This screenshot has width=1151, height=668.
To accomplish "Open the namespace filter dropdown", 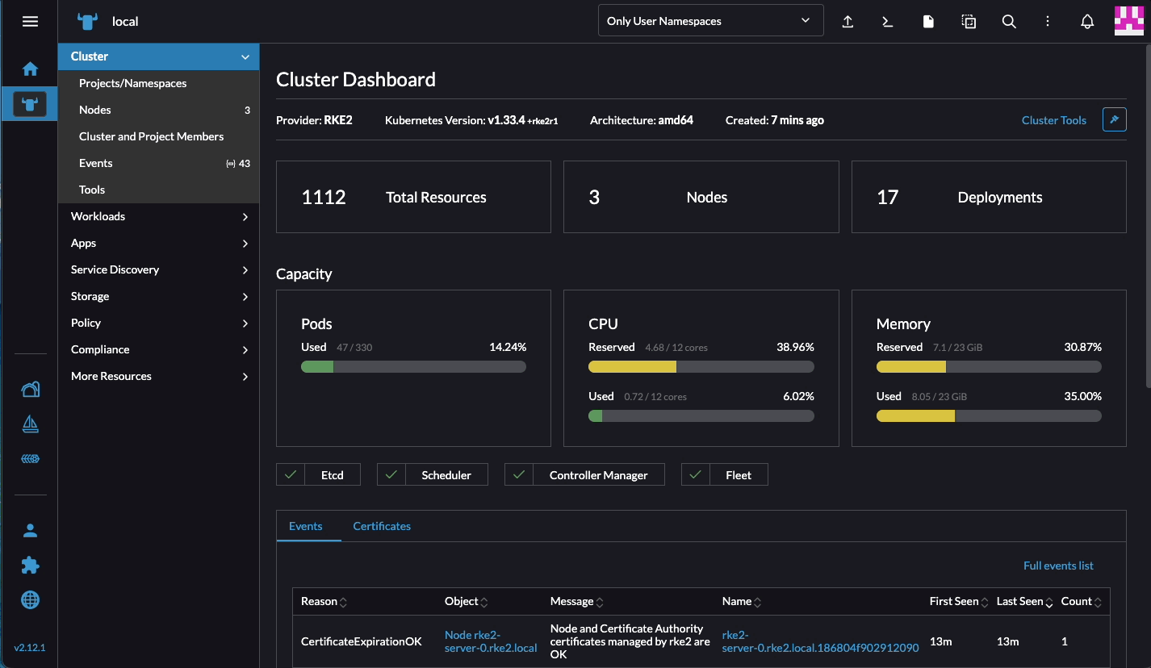I will point(709,21).
